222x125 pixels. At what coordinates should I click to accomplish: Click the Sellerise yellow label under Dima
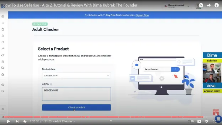(x=212, y=61)
